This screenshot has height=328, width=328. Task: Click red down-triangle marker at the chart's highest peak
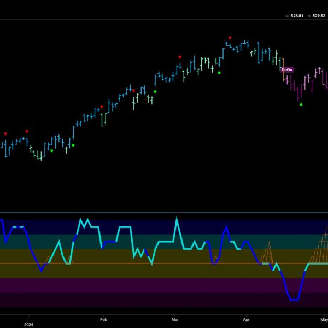(x=230, y=38)
